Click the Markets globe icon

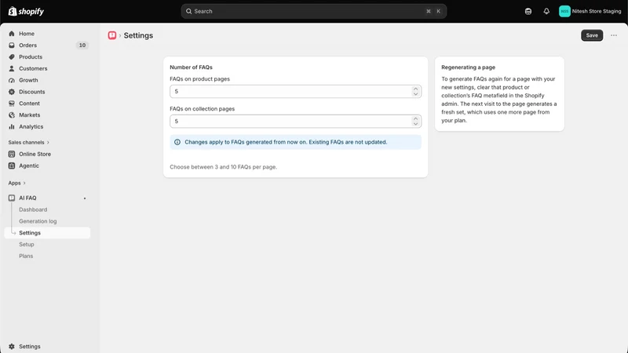(12, 115)
